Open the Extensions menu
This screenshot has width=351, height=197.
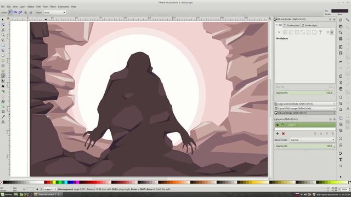pos(64,7)
